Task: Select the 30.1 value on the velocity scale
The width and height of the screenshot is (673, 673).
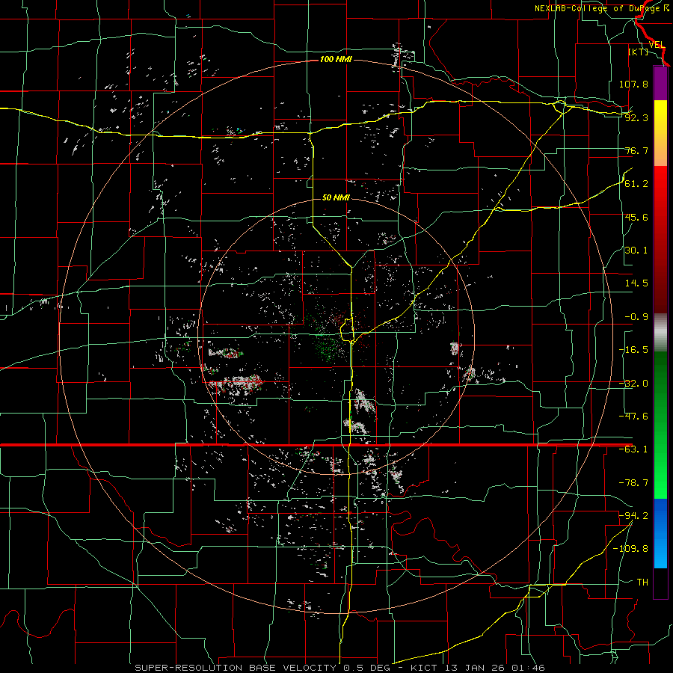Action: point(636,251)
